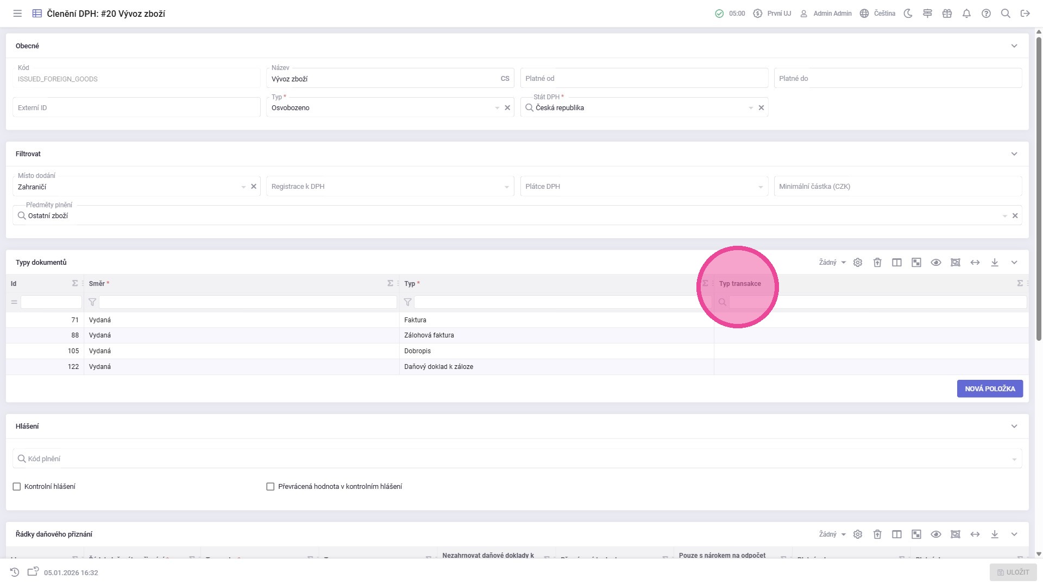This screenshot has width=1043, height=586.
Task: Enable the Kontrolní hlášení checkbox
Action: 17,487
